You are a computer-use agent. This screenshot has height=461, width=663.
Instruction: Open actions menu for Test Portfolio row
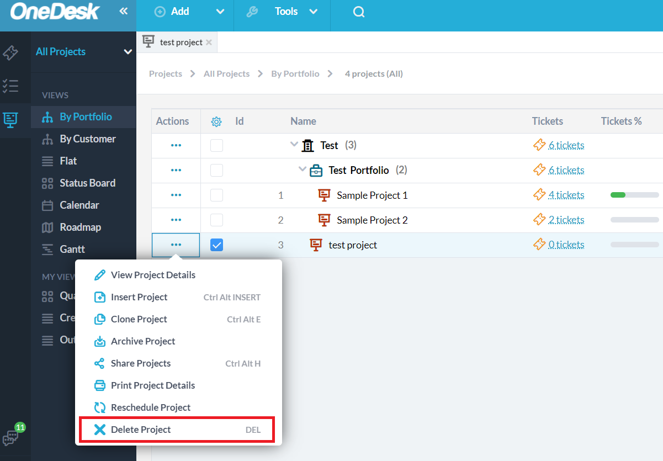(x=176, y=171)
